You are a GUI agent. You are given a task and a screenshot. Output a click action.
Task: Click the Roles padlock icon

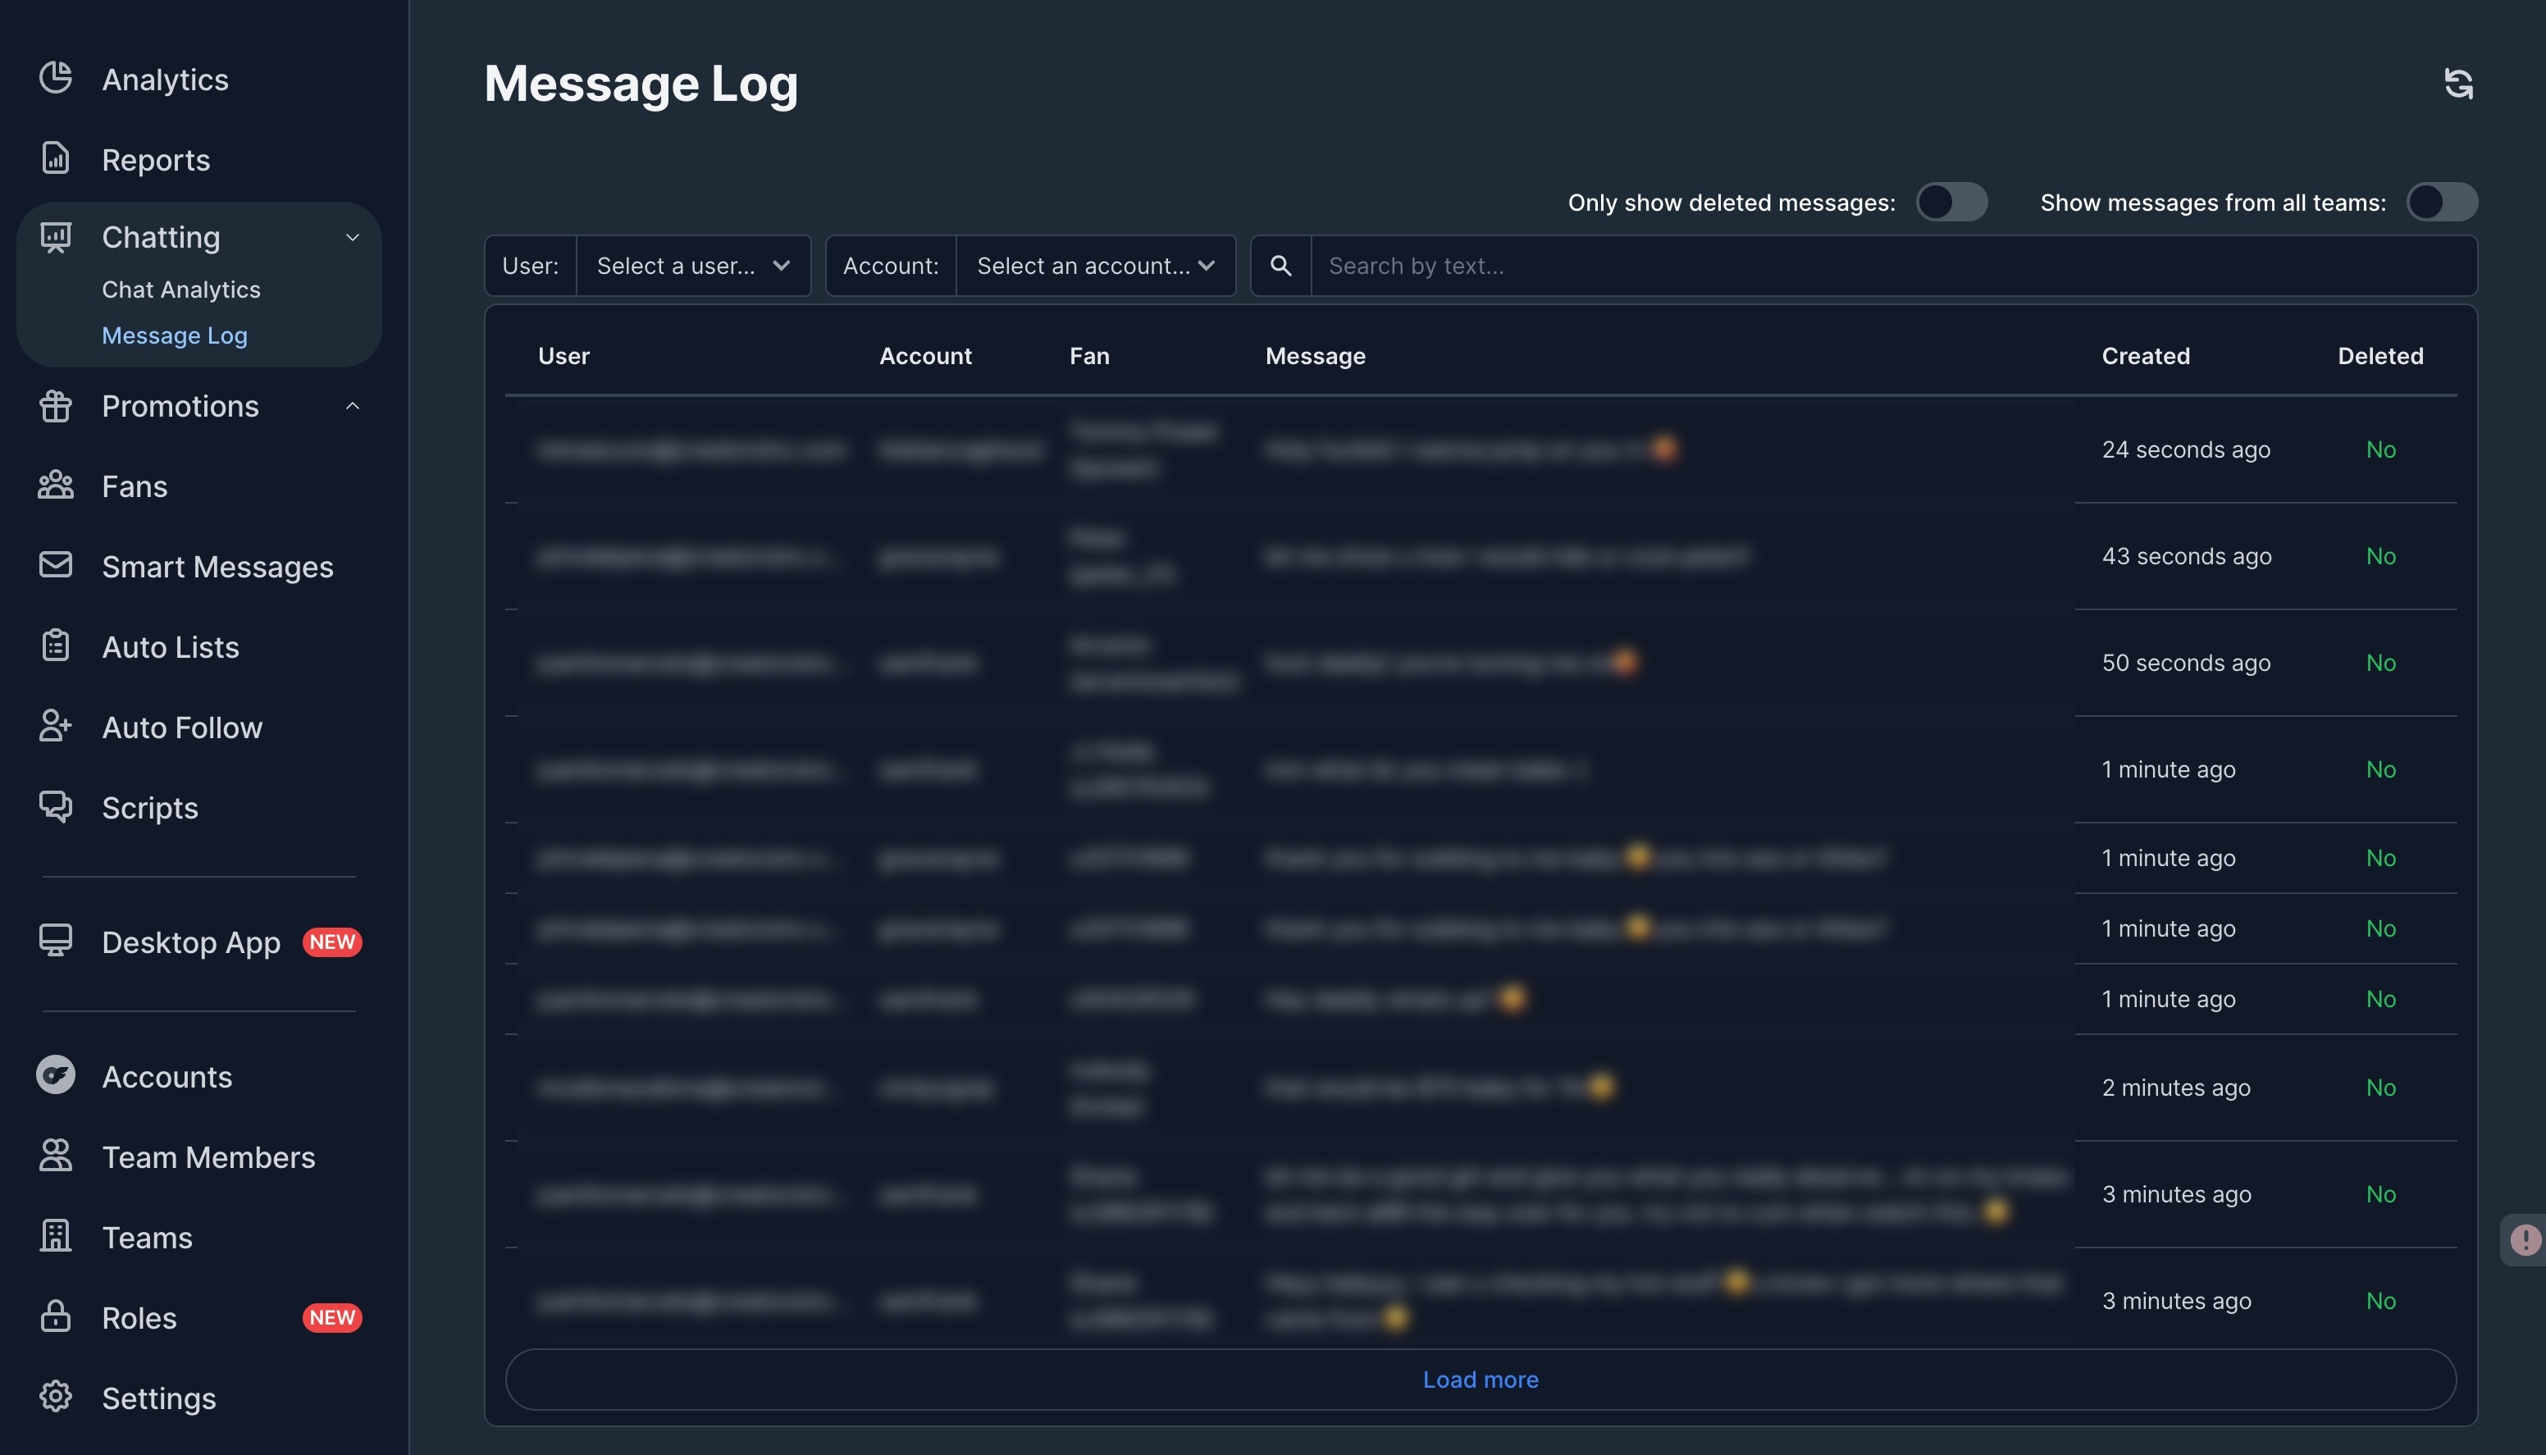tap(56, 1316)
